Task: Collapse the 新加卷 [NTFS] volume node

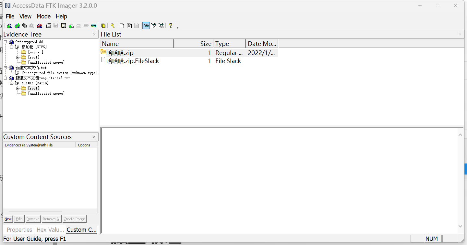Action: (12, 47)
